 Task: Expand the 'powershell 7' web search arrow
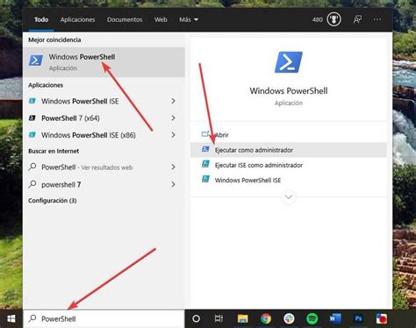[x=173, y=184]
